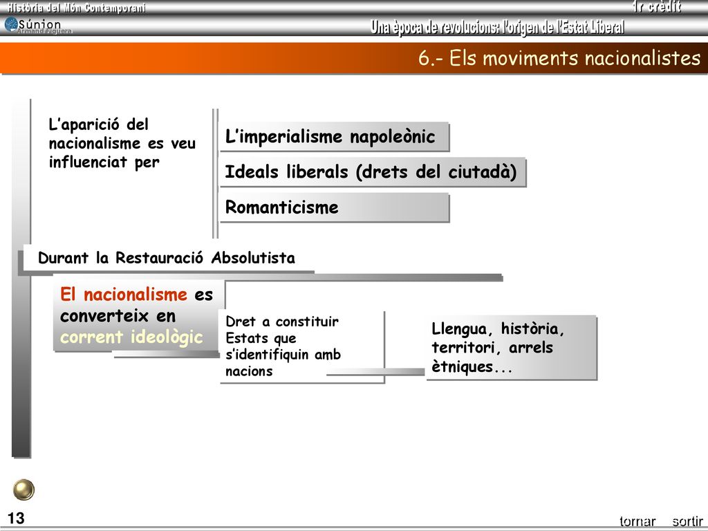Click title '6.- Els moviments nacionalistes'
Image resolution: width=708 pixels, height=531 pixels.
pyautogui.click(x=559, y=58)
